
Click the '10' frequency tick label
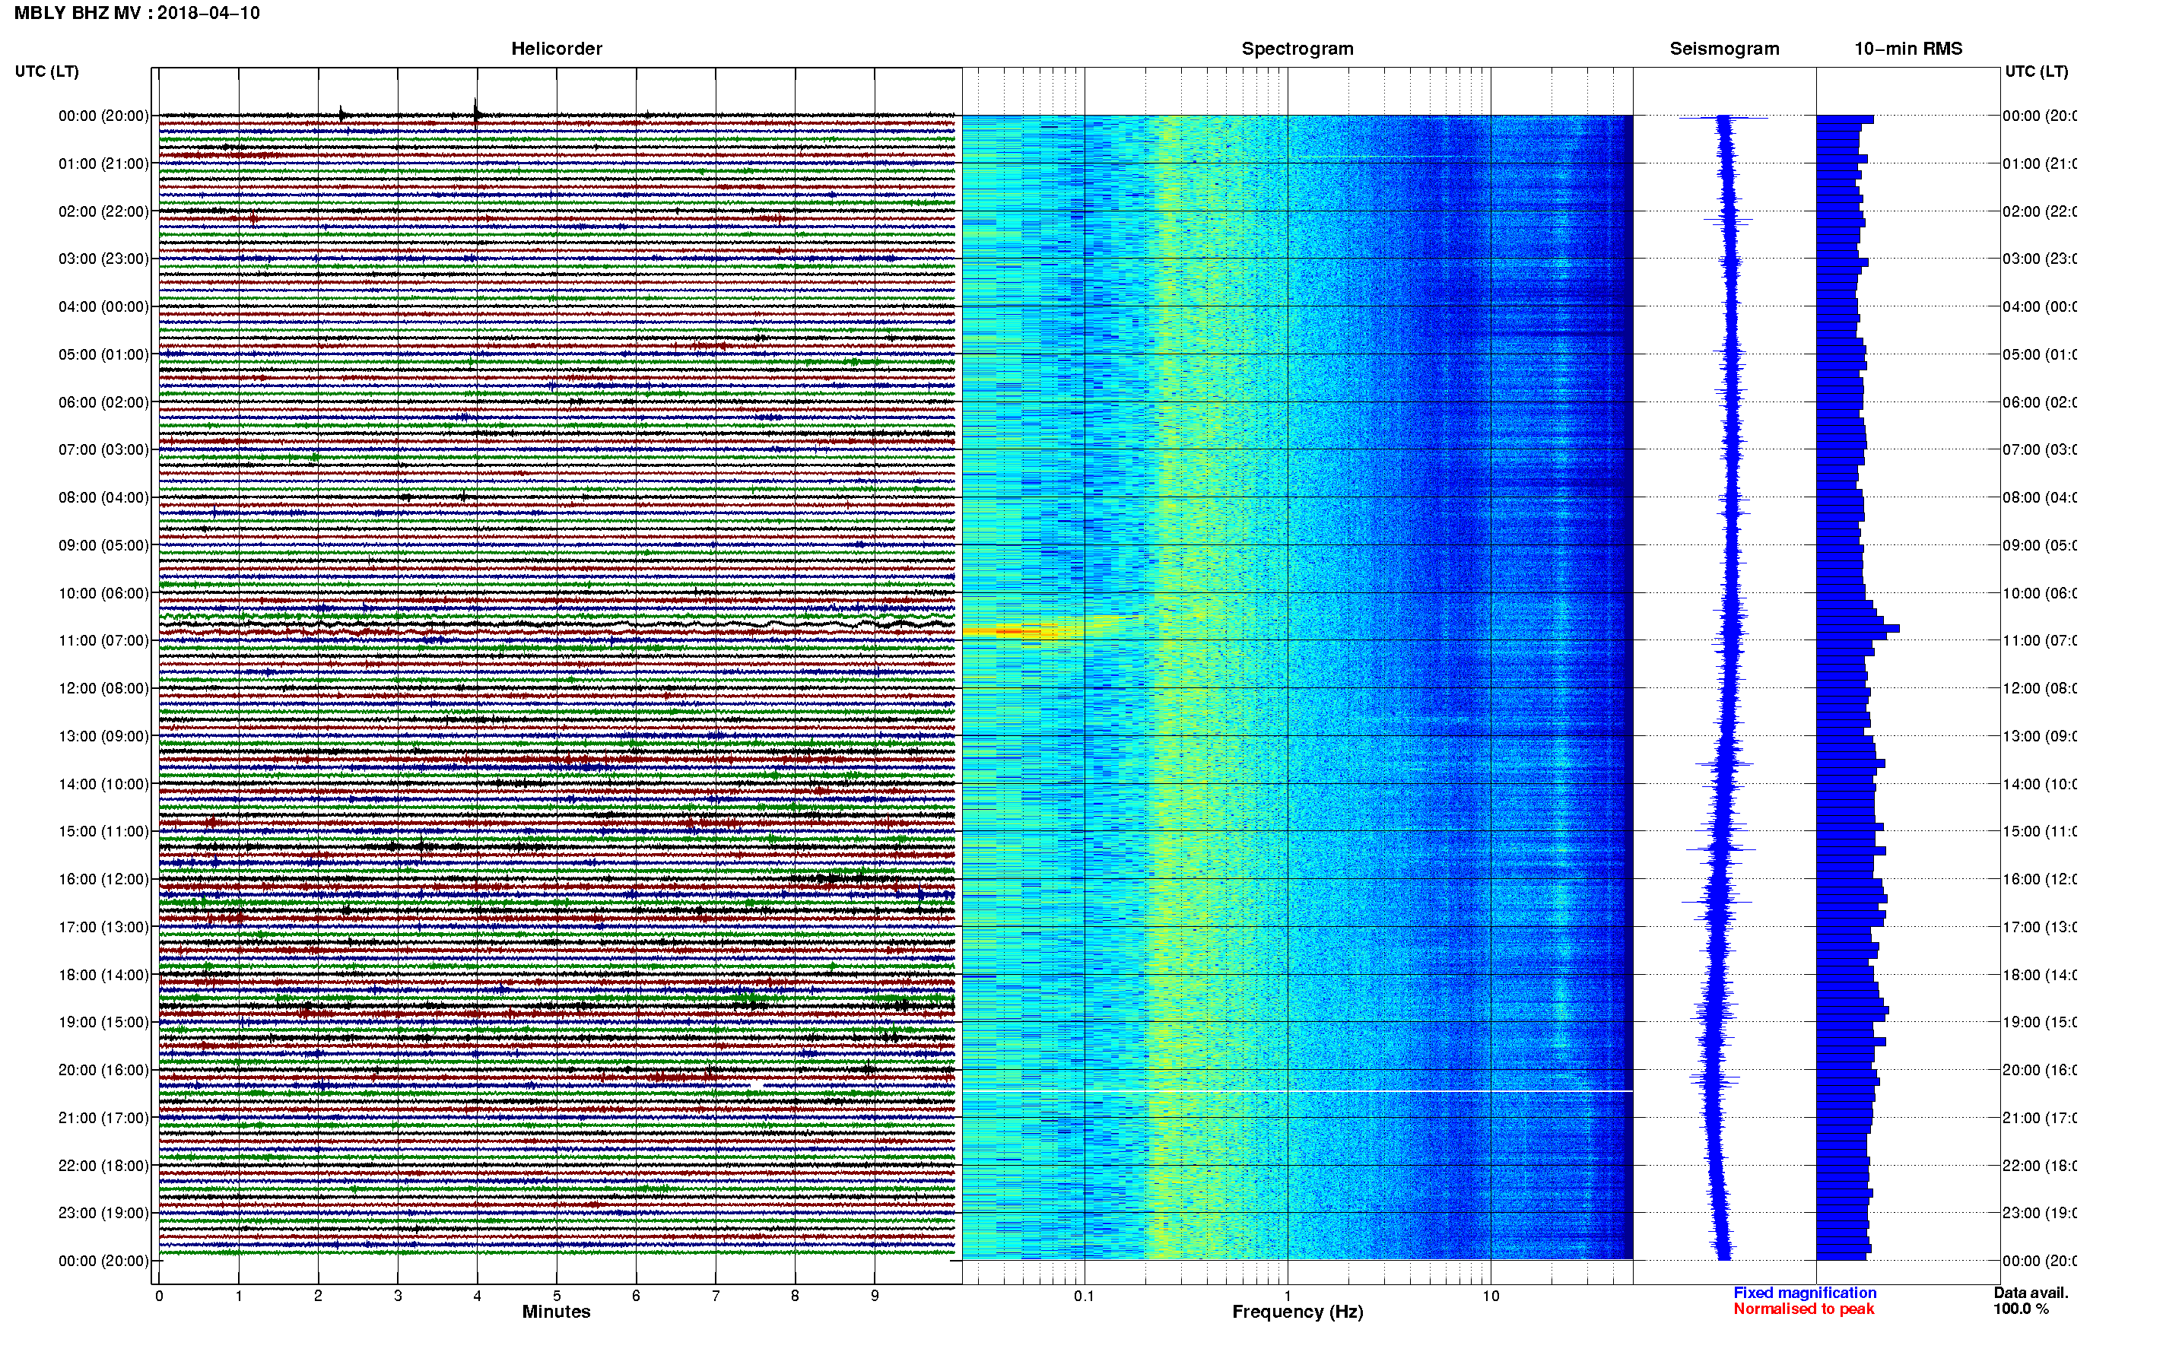[1491, 1295]
